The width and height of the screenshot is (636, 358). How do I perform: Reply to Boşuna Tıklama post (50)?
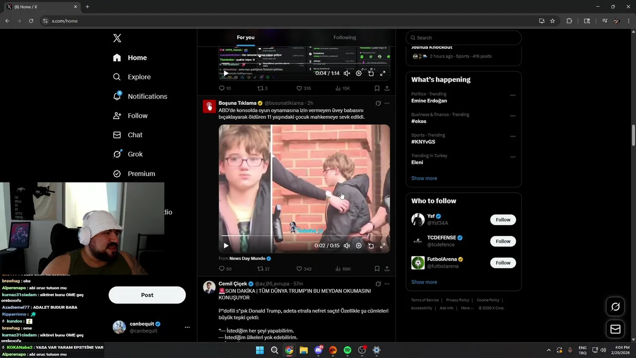pyautogui.click(x=225, y=269)
